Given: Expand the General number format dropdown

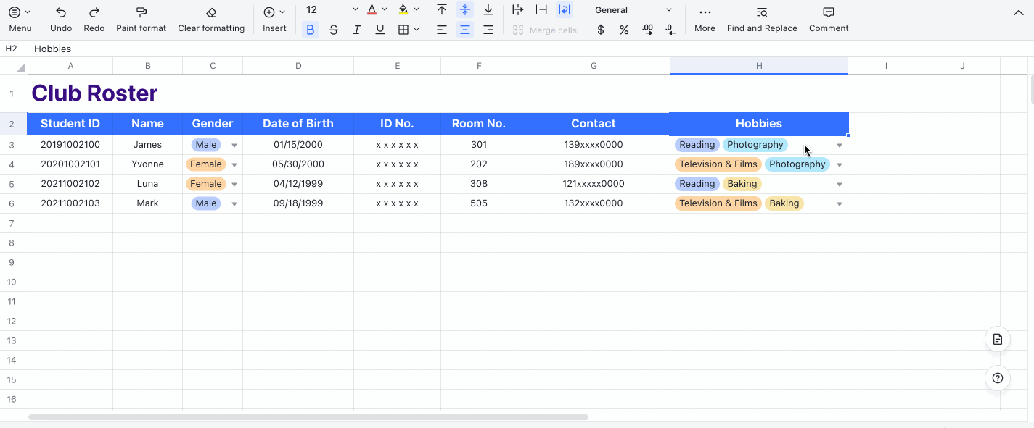Looking at the screenshot, I should tap(668, 10).
